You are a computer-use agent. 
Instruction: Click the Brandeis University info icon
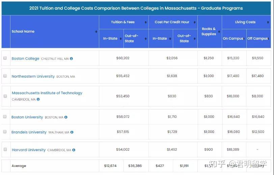(x=72, y=132)
